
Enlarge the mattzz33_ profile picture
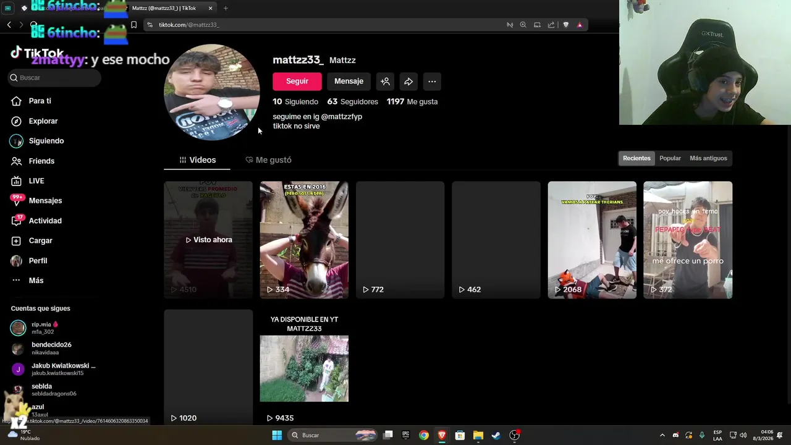[x=212, y=92]
